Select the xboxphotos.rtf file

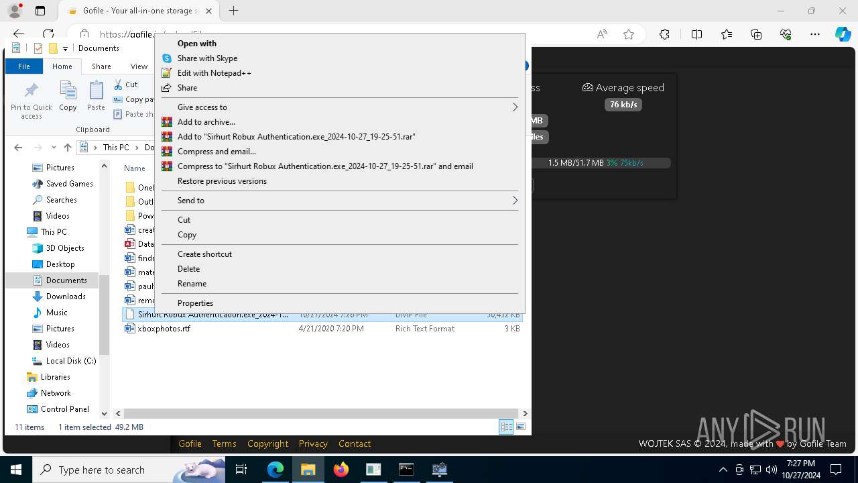click(x=164, y=329)
